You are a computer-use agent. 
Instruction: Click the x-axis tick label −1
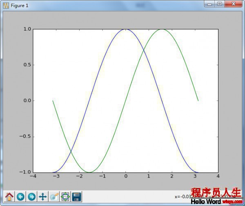coord(102,176)
